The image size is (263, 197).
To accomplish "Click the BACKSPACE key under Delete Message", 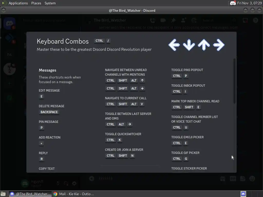I will 49,112.
